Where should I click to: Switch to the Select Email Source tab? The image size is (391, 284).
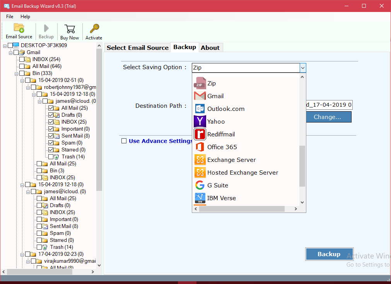138,48
